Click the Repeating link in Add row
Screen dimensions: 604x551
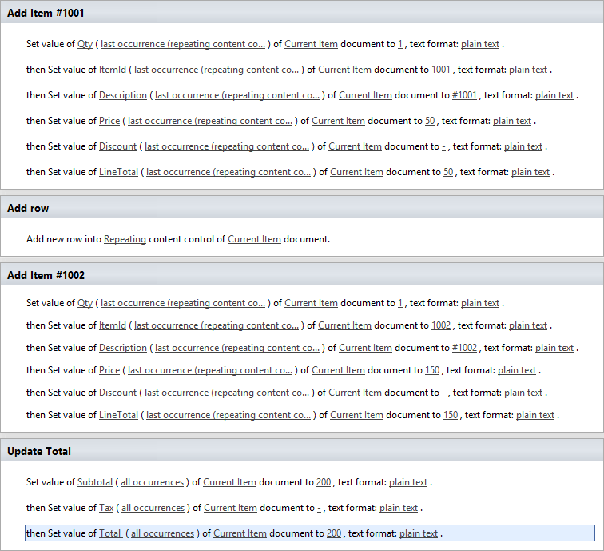click(x=125, y=239)
